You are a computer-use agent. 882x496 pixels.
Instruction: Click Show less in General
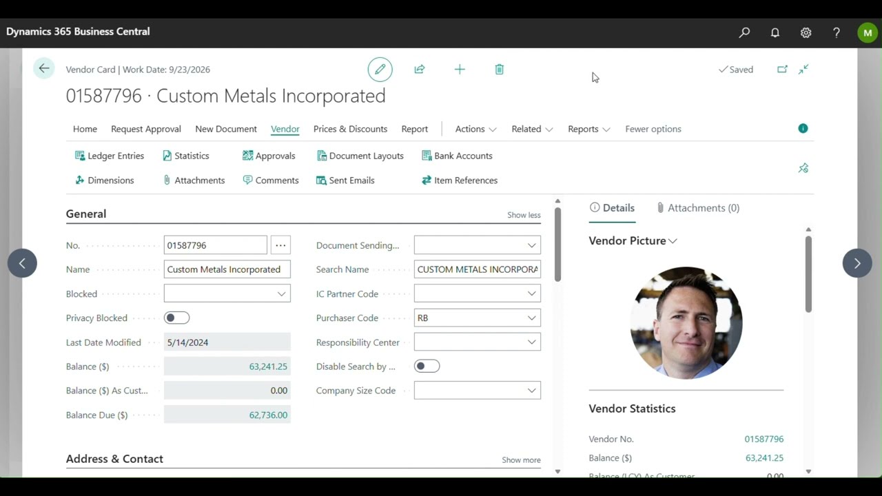click(x=524, y=215)
